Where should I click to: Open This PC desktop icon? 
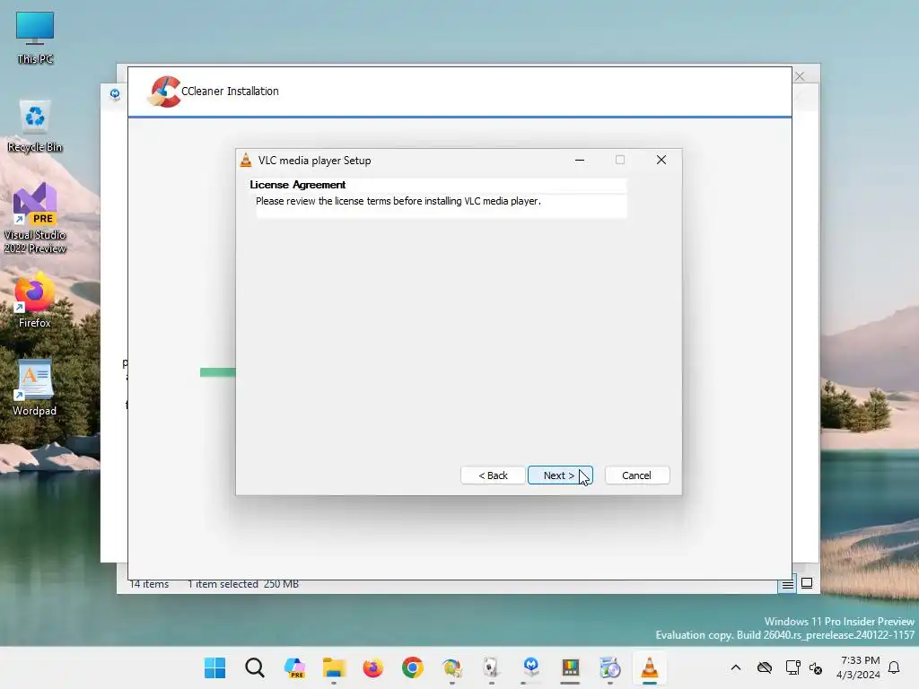pyautogui.click(x=35, y=39)
